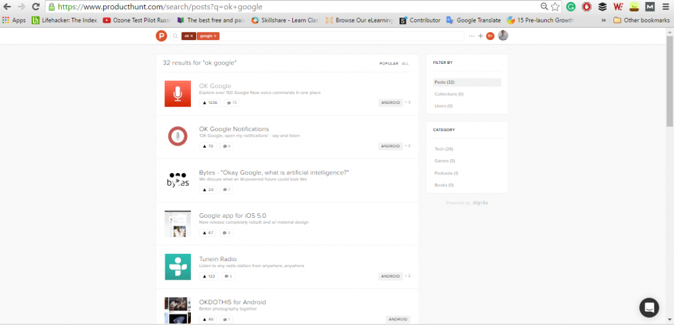Open the Buffer stacked layers extension

coord(602,7)
